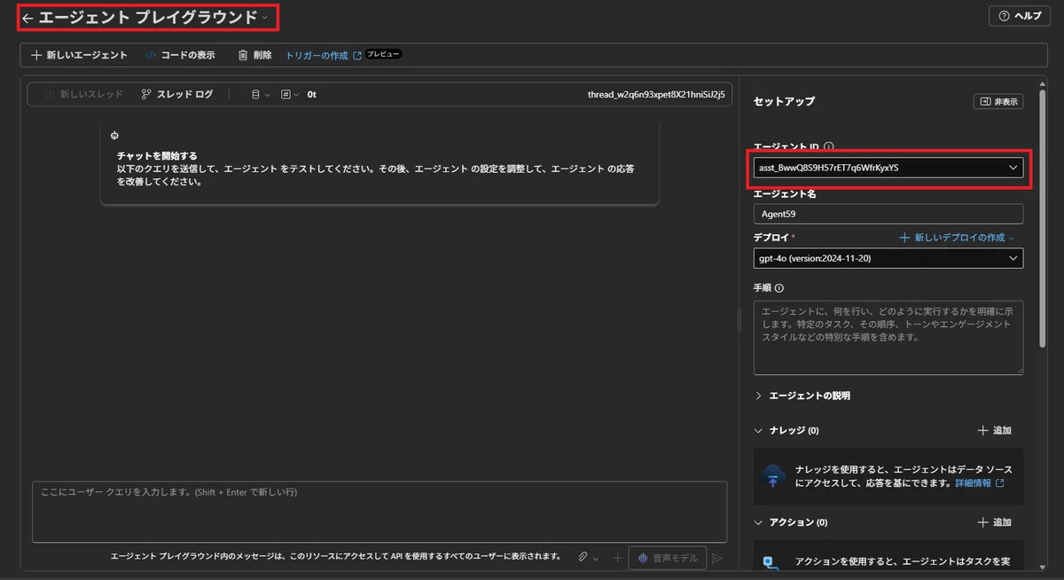The height and width of the screenshot is (580, 1064).
Task: Click the action connector icon
Action: 771,562
